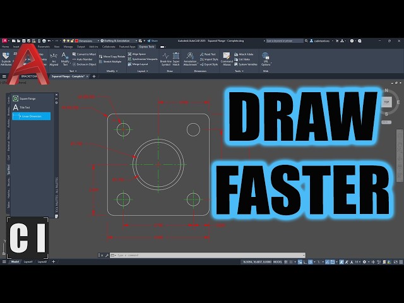Click the Open folder icon in quick access toolbar

coord(18,40)
